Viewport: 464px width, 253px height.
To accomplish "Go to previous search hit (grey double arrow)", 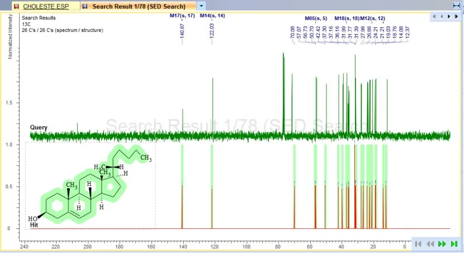I will point(430,244).
